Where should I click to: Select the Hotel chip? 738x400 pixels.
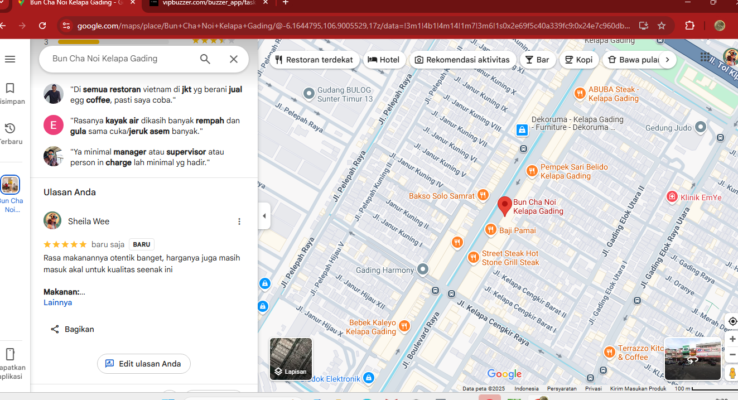pos(384,60)
